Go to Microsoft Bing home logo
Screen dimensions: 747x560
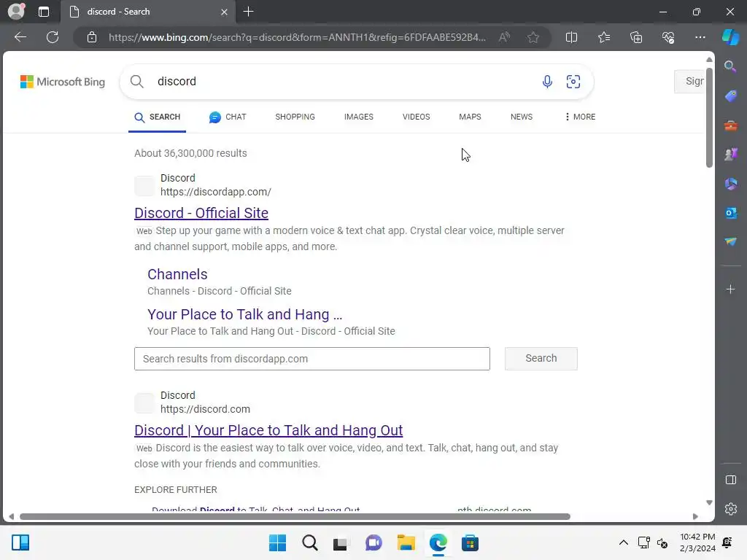63,82
